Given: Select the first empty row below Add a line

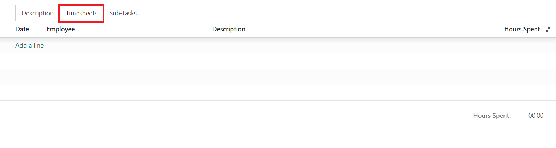Looking at the screenshot, I should [x=278, y=61].
